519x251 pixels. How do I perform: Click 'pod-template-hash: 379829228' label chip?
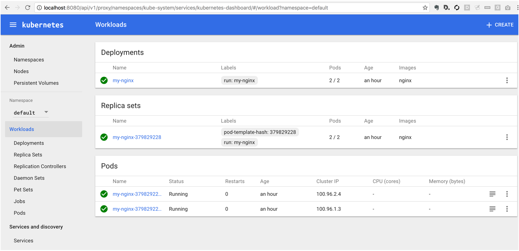[260, 132]
